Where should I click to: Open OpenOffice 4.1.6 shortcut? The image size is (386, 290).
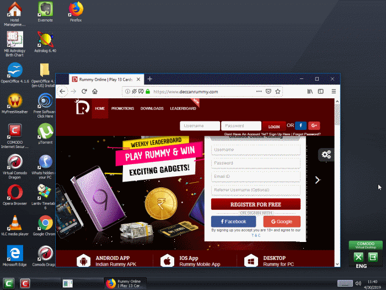[15, 73]
